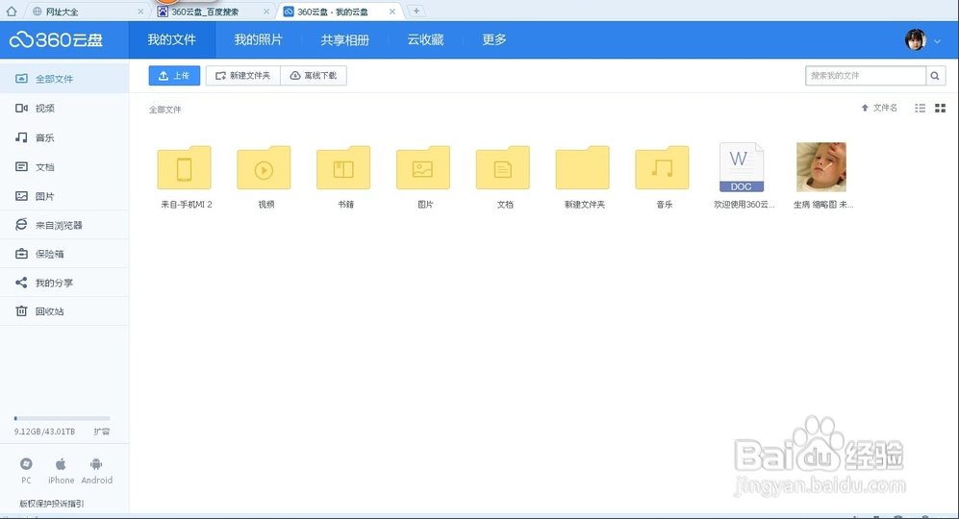Sort files by 文件名
The image size is (959, 519).
coord(879,108)
